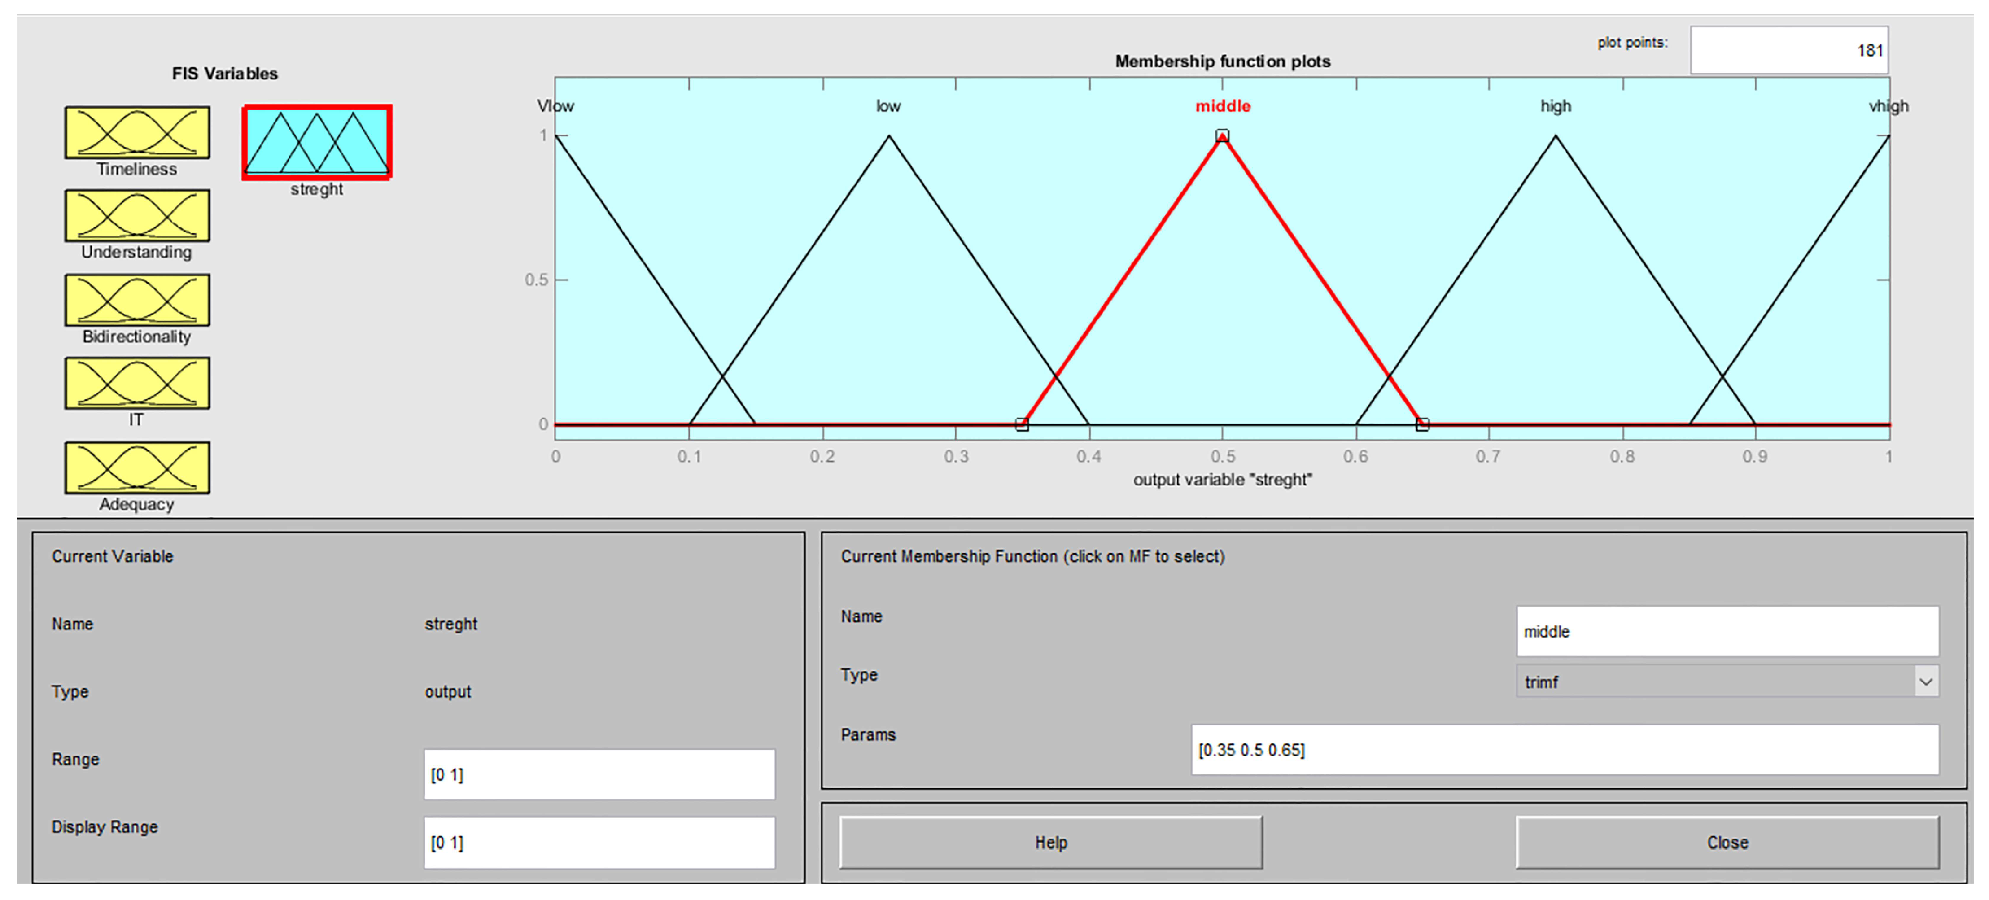The height and width of the screenshot is (900, 1989).
Task: Click the Display Range input field
Action: pyautogui.click(x=599, y=842)
